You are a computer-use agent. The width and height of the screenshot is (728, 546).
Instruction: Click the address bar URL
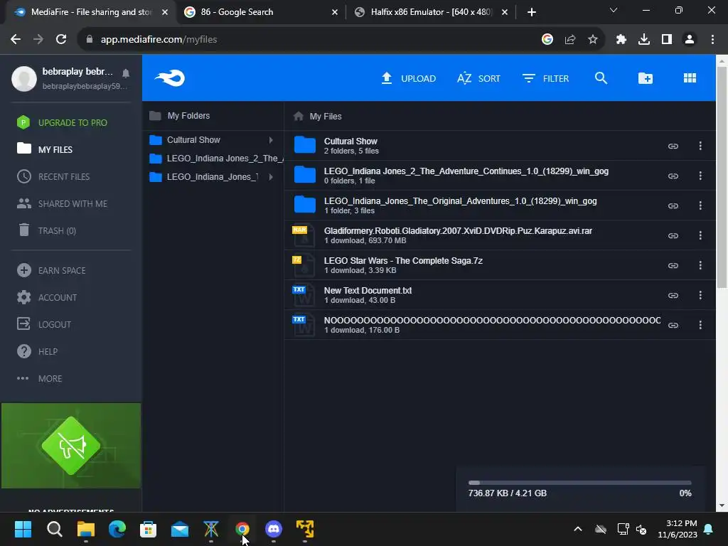[159, 40]
